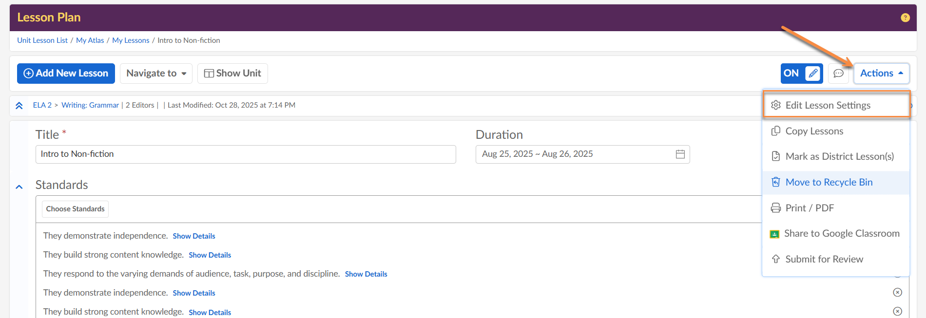Click the Add New Lesson button
This screenshot has width=926, height=318.
(x=66, y=73)
